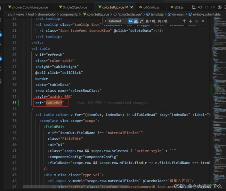Click :height="tableHeight" on line 27
Screen dimensions: 226x191
[x=57, y=67]
